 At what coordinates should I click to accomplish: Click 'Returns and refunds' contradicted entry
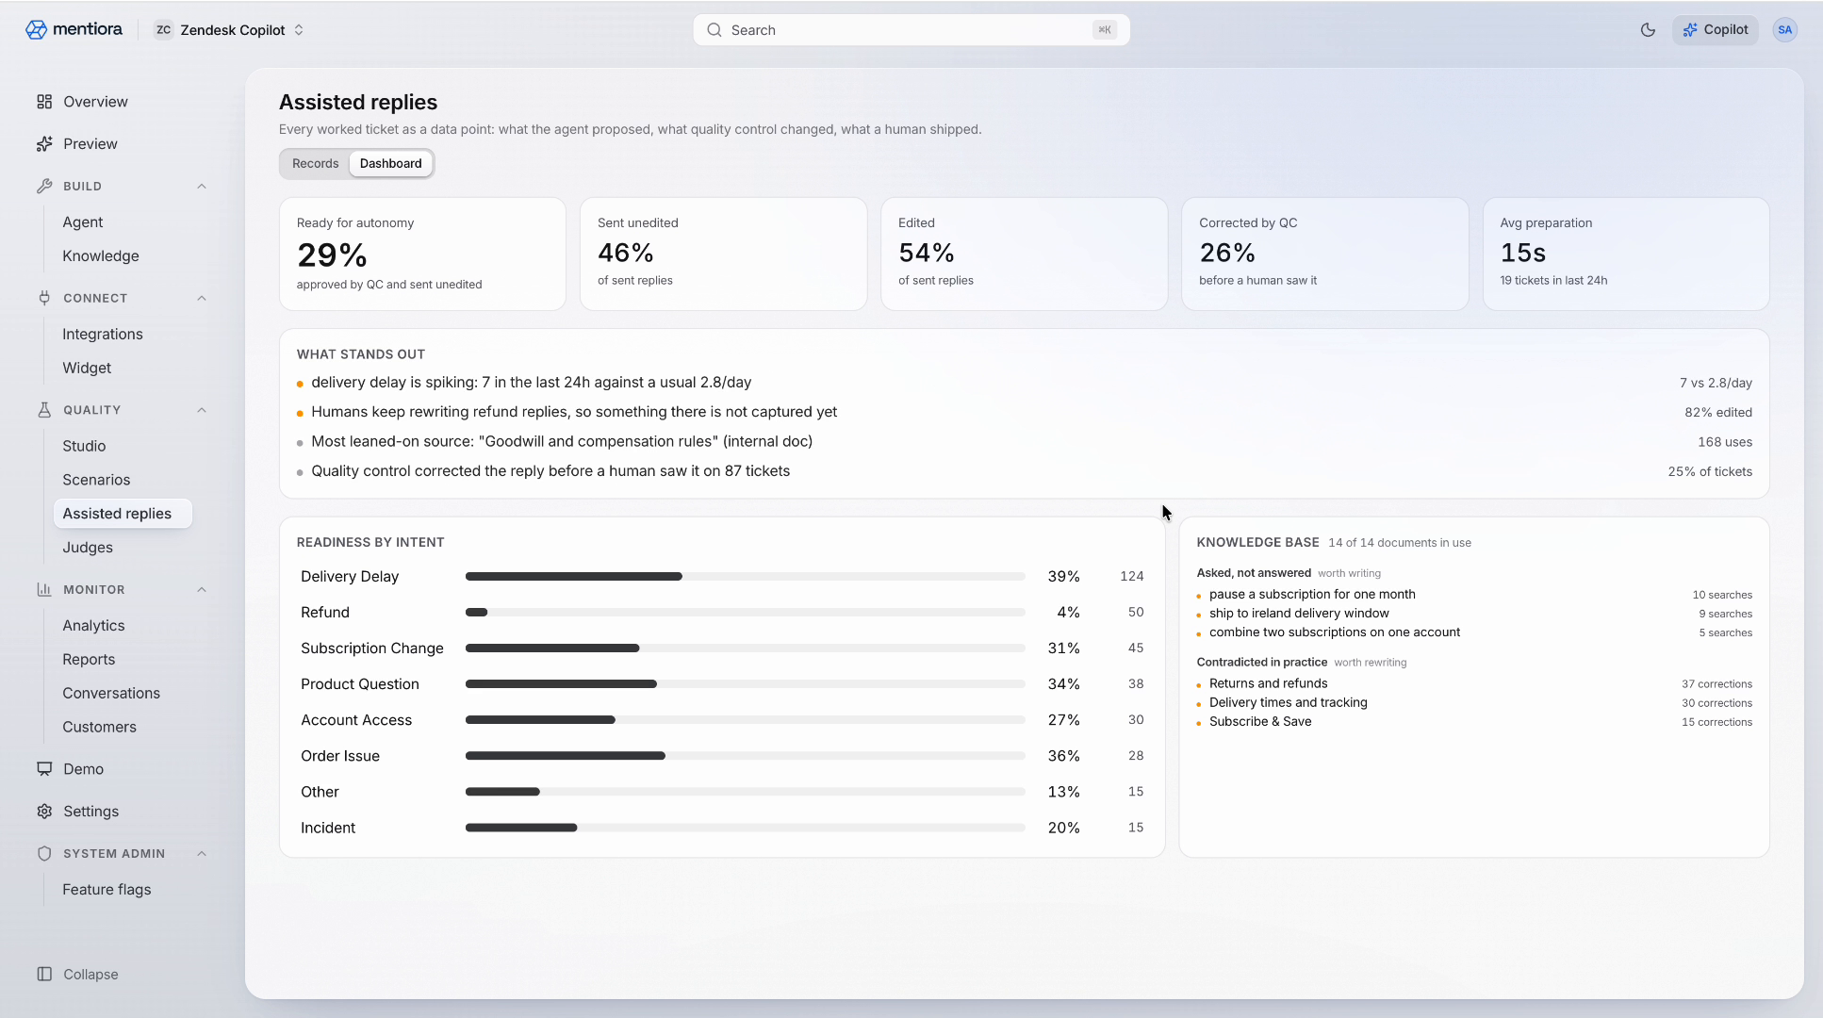(1268, 684)
